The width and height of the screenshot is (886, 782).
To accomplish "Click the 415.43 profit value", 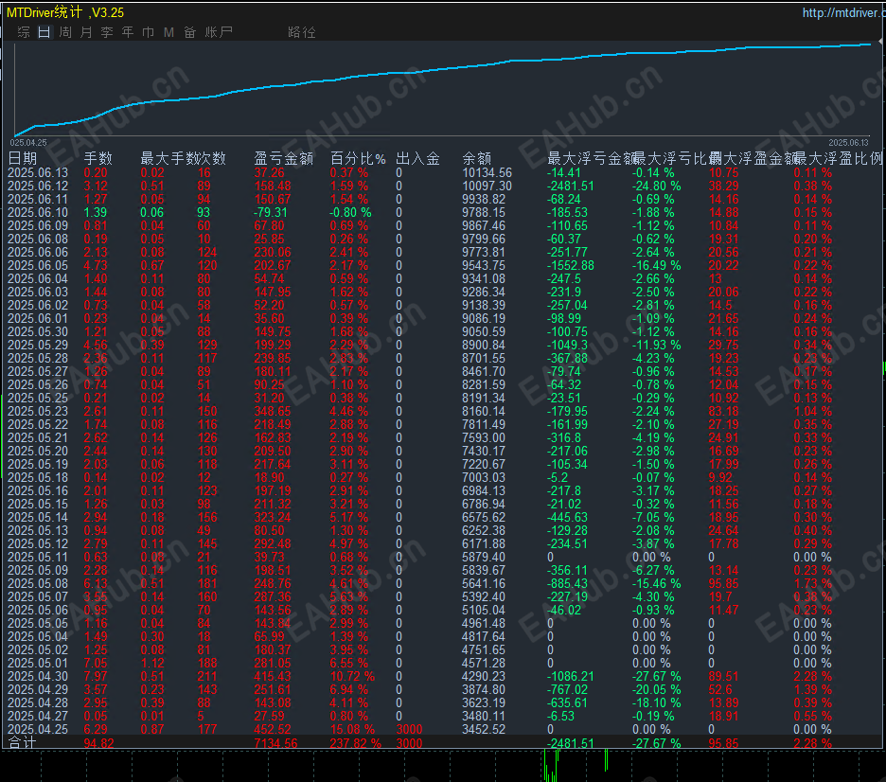I will (x=273, y=676).
